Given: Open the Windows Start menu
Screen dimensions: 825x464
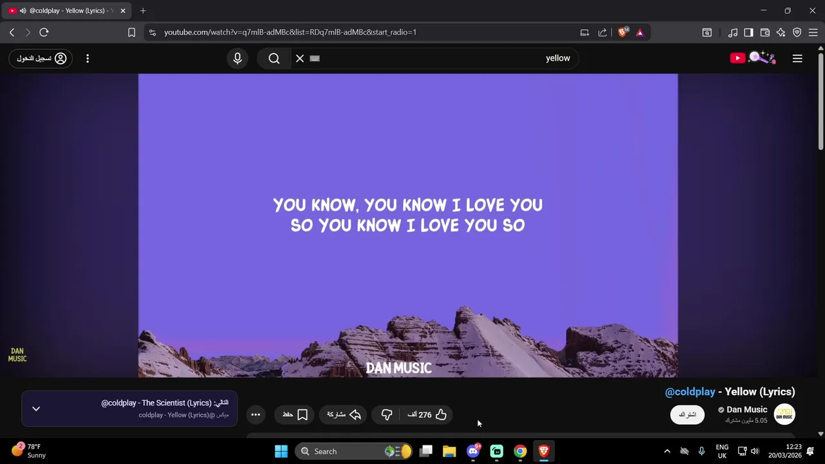Looking at the screenshot, I should pos(282,451).
